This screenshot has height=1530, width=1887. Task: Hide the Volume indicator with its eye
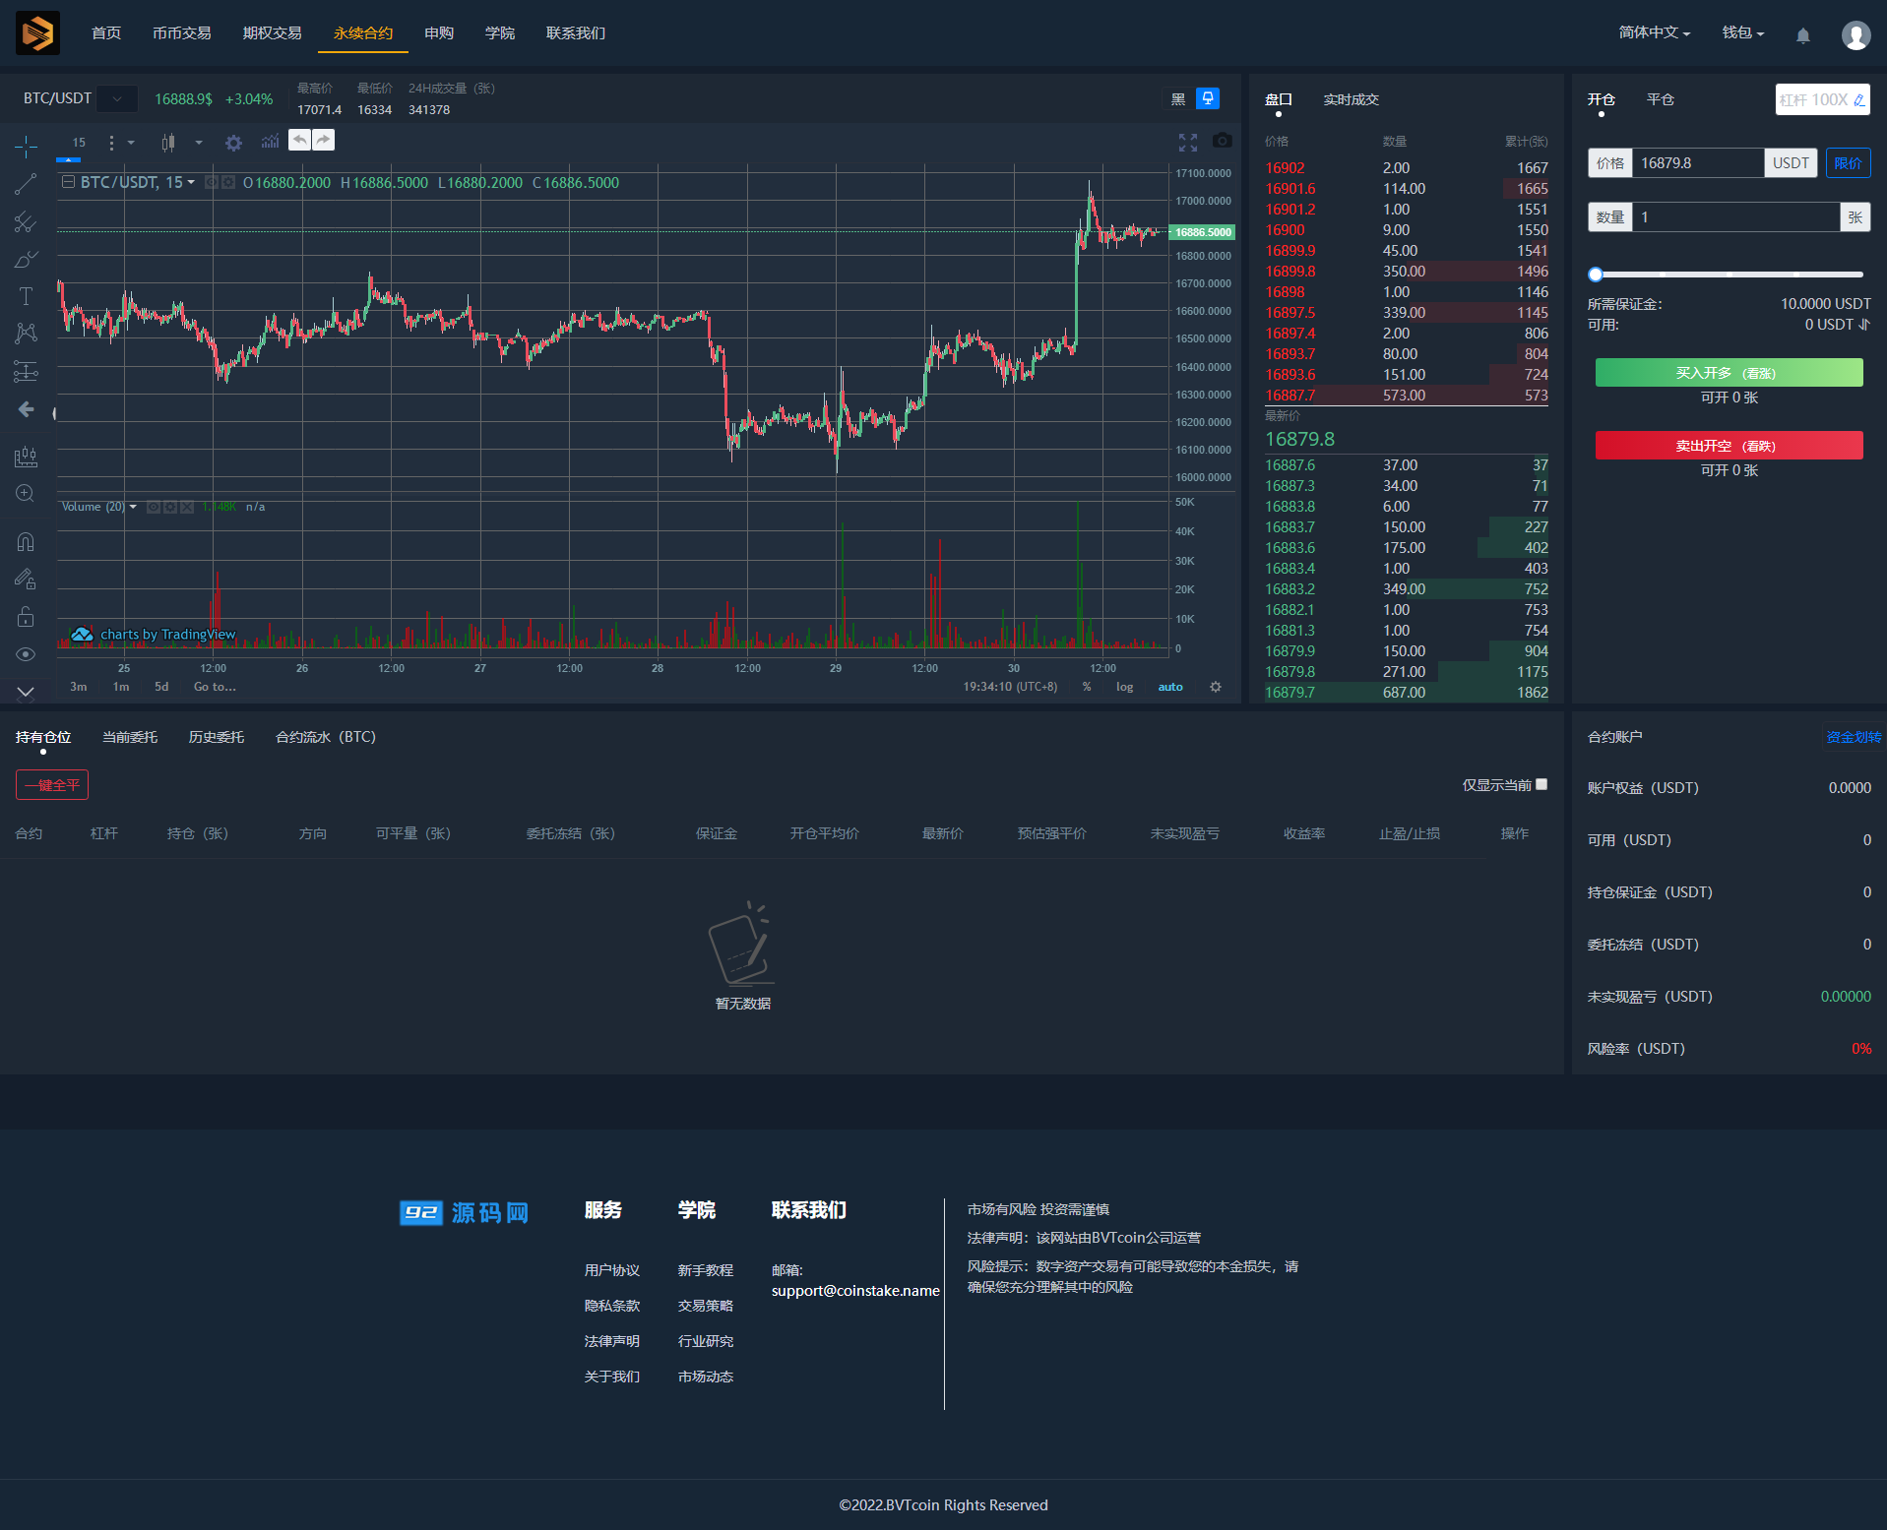[154, 507]
